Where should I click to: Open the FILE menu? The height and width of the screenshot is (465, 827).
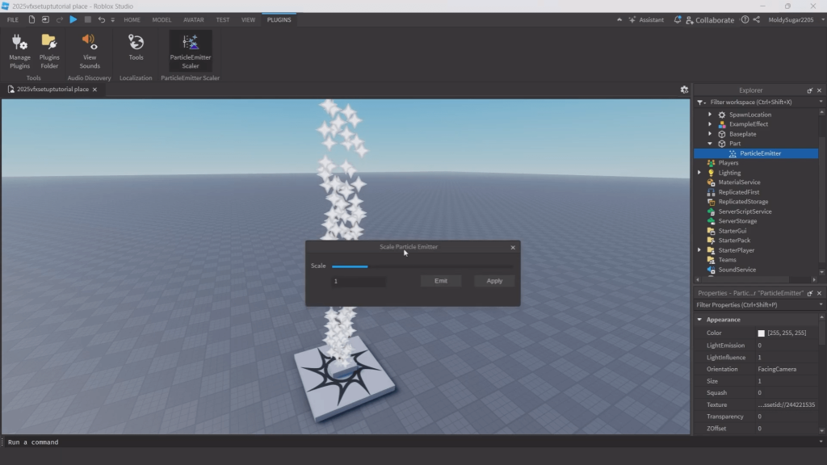(13, 19)
